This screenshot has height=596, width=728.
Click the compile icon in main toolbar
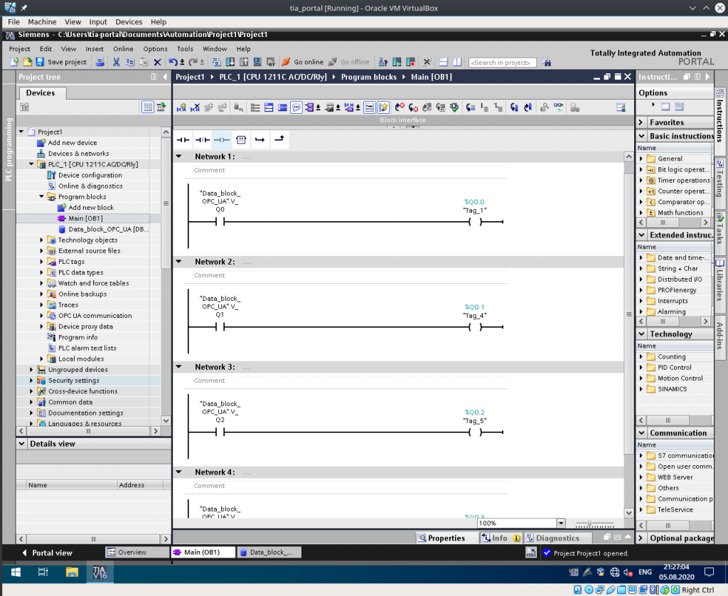pyautogui.click(x=216, y=62)
